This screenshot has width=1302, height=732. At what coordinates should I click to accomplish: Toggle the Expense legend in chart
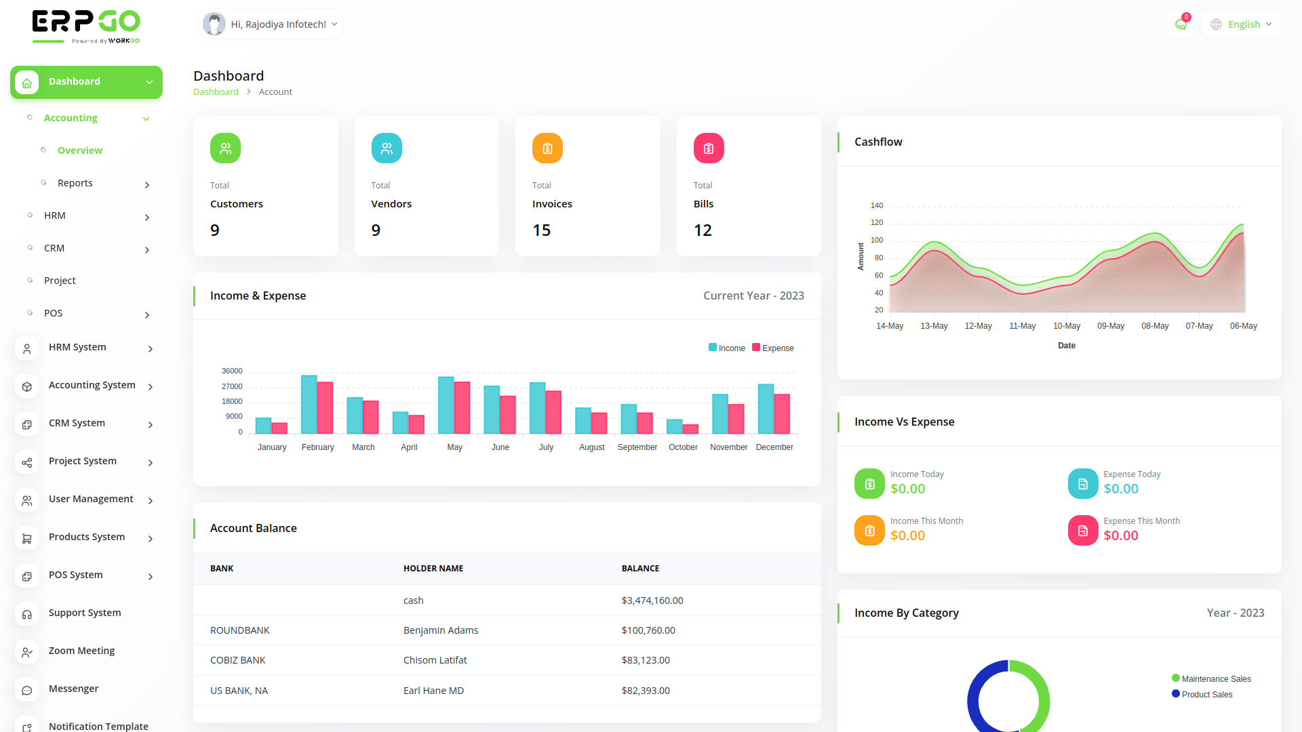coord(772,348)
